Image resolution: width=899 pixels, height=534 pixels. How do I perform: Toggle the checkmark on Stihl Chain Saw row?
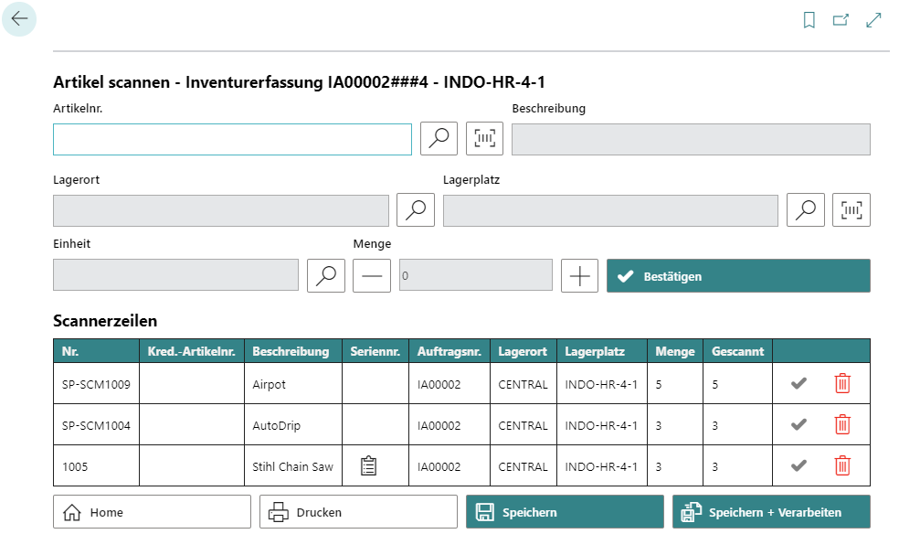799,465
